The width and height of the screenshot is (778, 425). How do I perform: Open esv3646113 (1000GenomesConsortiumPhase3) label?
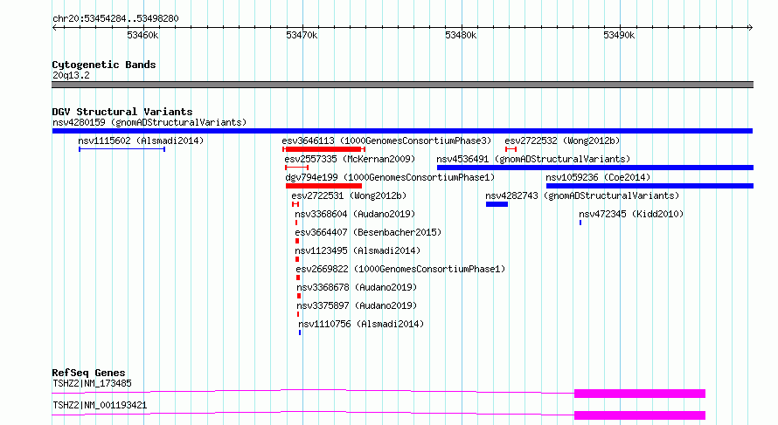(x=386, y=141)
